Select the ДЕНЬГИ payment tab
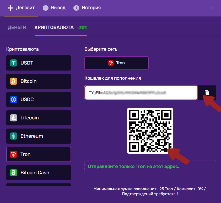 point(17,27)
